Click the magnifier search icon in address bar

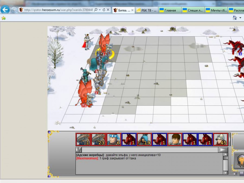tap(96, 10)
